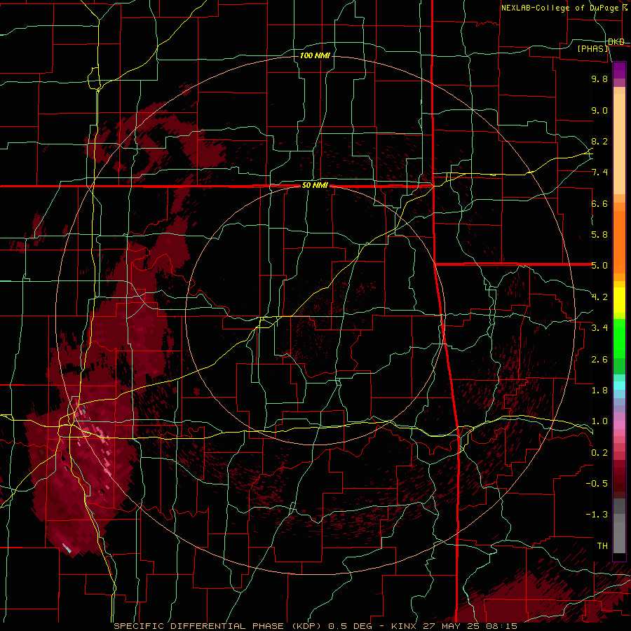Click the 0.2 value on the color scale
The image size is (631, 631).
point(599,453)
